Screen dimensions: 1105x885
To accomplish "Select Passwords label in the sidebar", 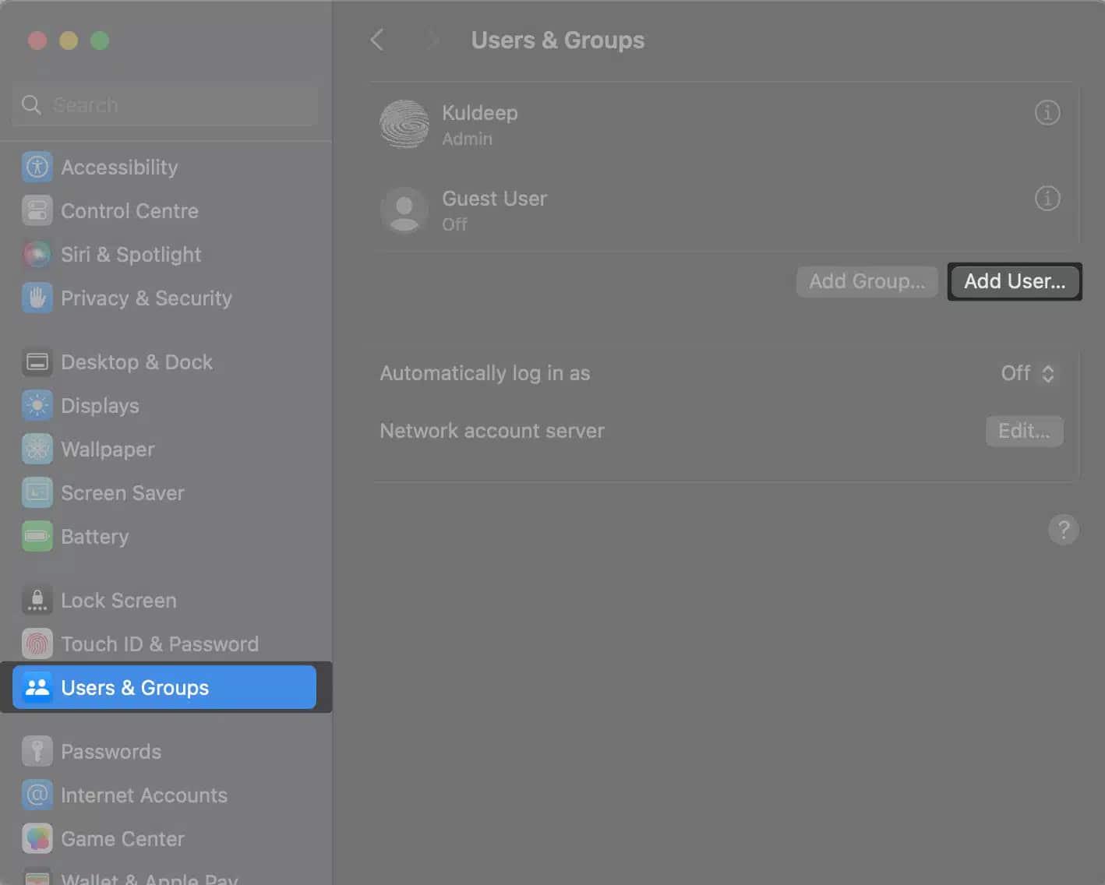I will click(x=111, y=752).
